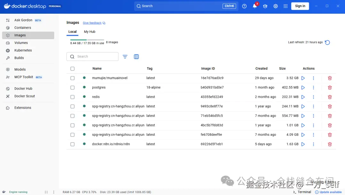Viewport: 345px width, 195px height.
Task: Run the mumujie/mumuainovel image
Action: click(303, 78)
